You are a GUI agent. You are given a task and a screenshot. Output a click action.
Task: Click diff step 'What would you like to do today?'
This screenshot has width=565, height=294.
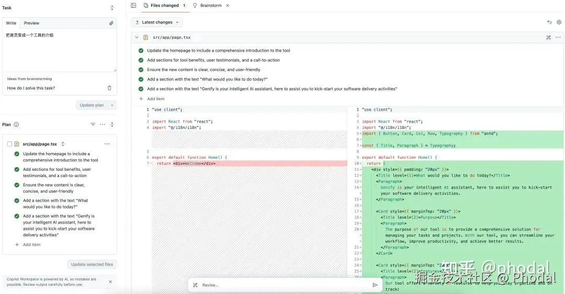[207, 79]
